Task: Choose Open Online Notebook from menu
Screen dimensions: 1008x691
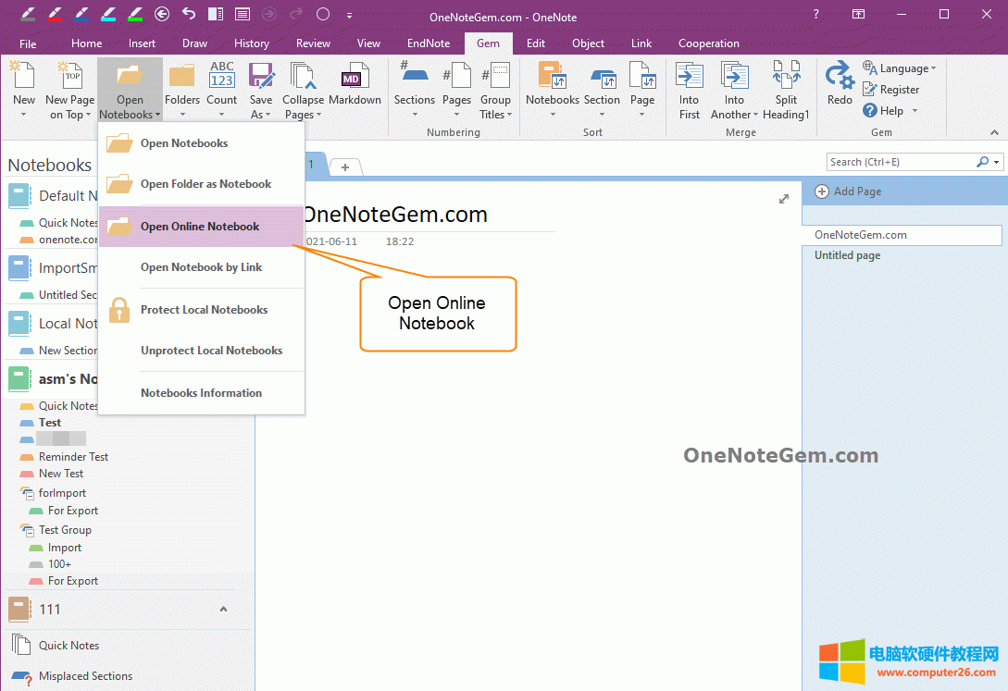Action: coord(201,225)
